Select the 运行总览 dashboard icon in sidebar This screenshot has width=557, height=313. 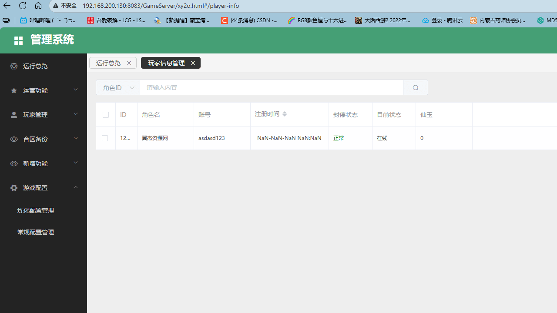tap(13, 66)
